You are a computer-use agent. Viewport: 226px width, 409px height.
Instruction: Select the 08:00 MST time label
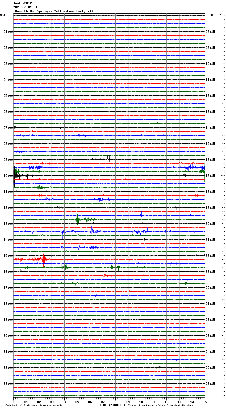pyautogui.click(x=8, y=144)
